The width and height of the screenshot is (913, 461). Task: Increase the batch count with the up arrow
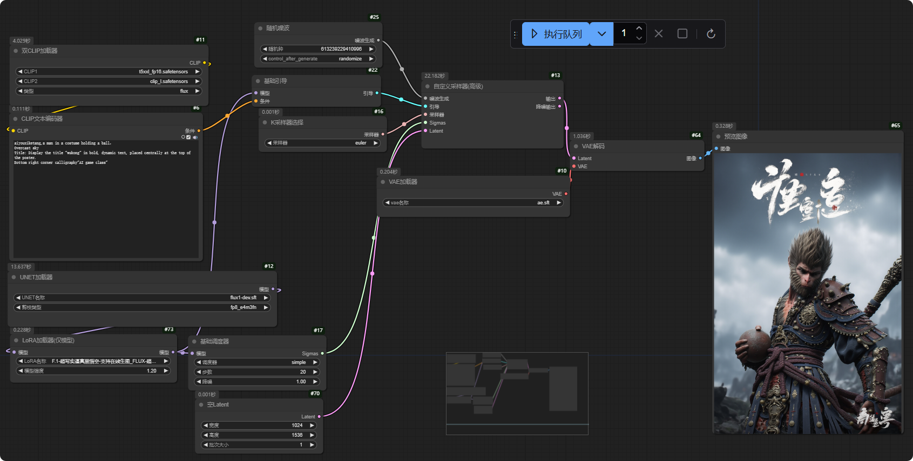[x=639, y=28]
